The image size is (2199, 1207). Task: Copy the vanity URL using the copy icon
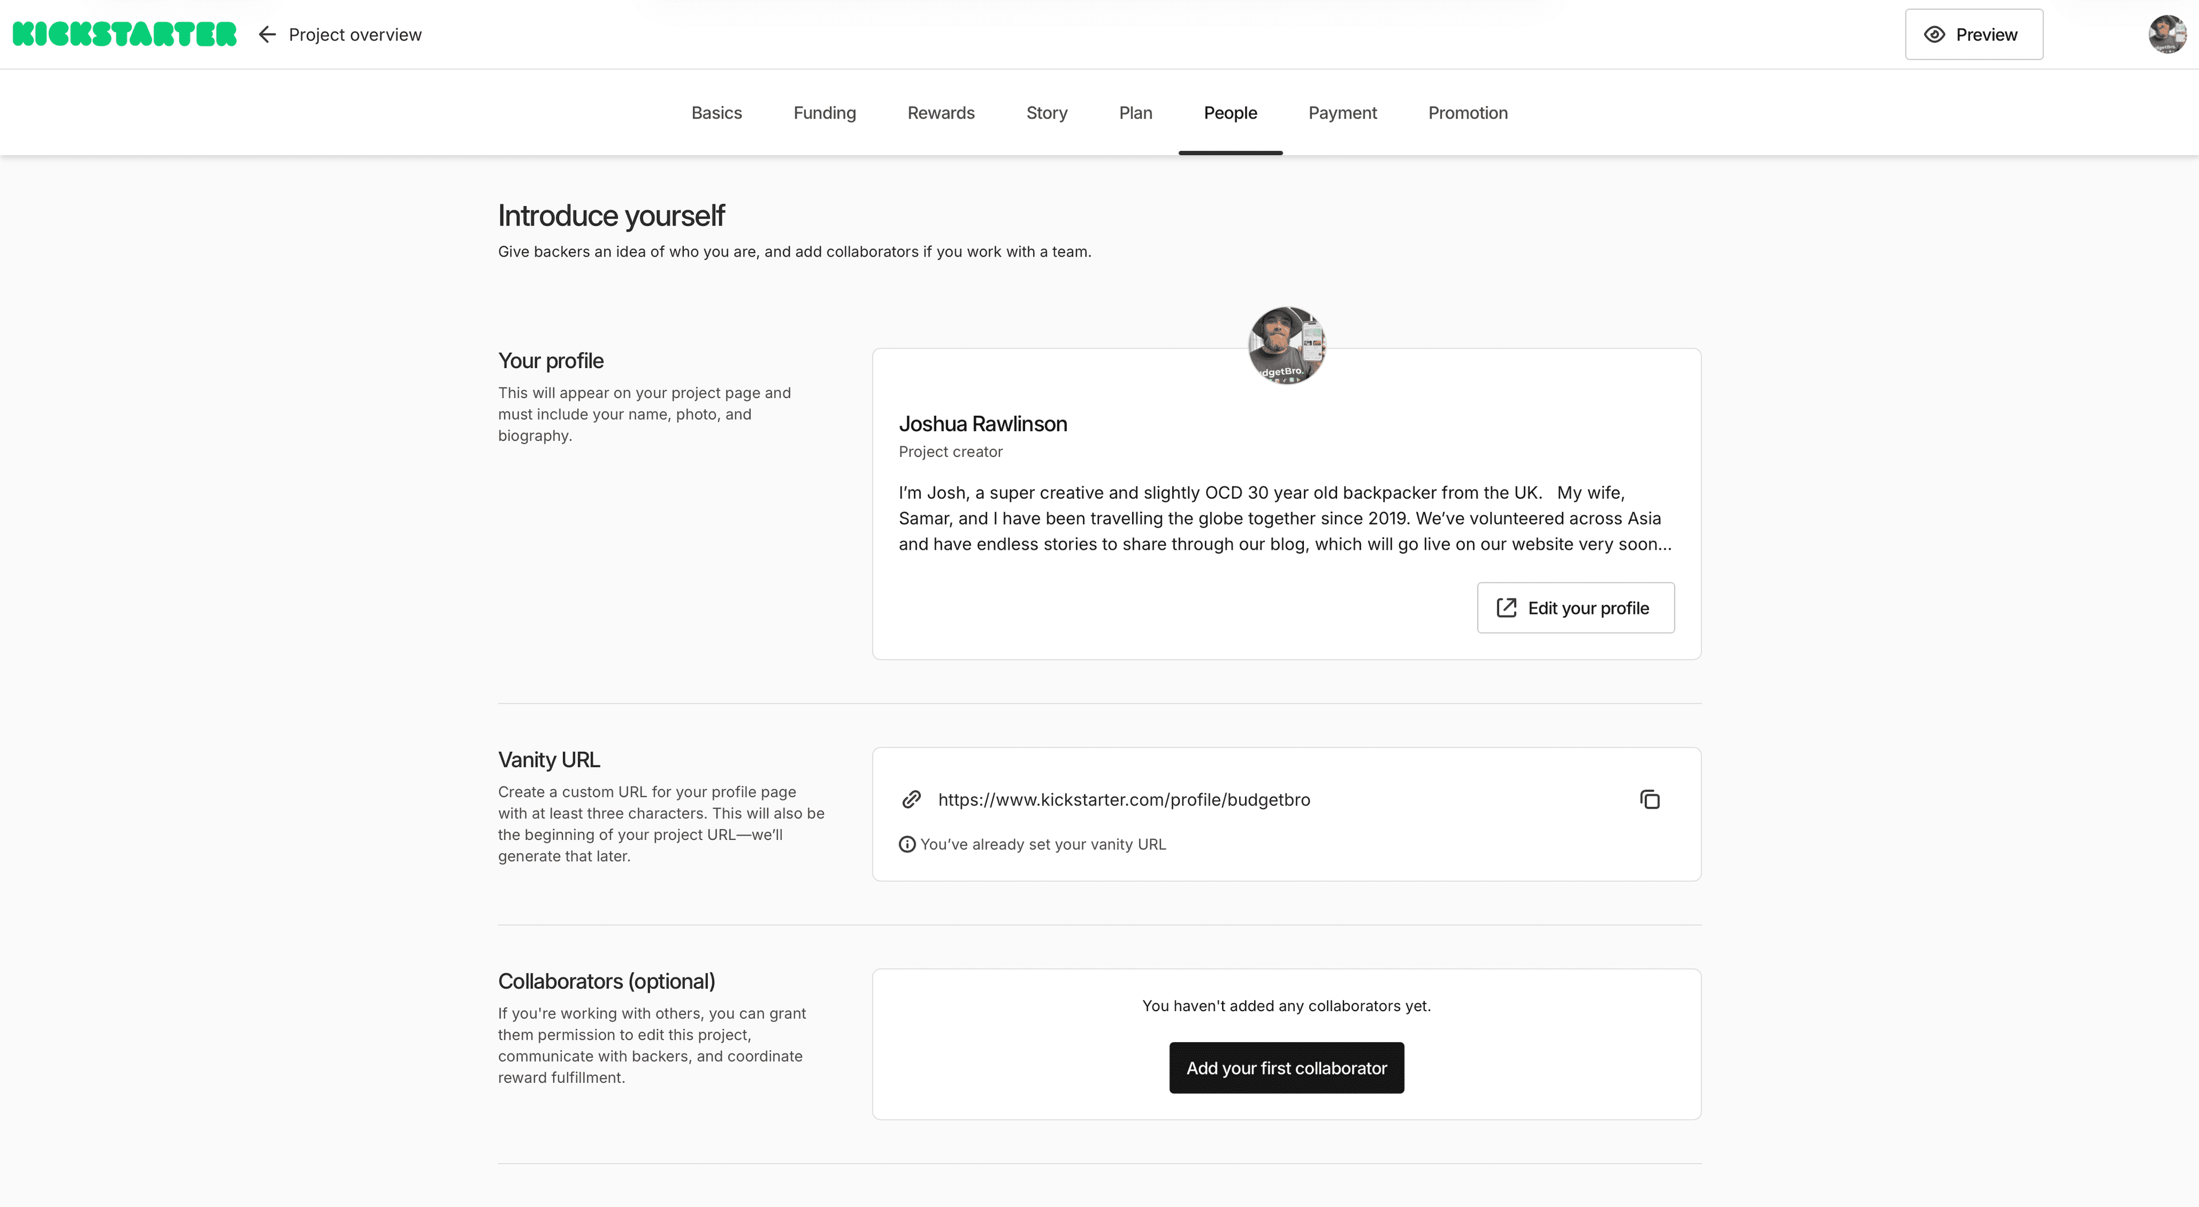click(1650, 800)
